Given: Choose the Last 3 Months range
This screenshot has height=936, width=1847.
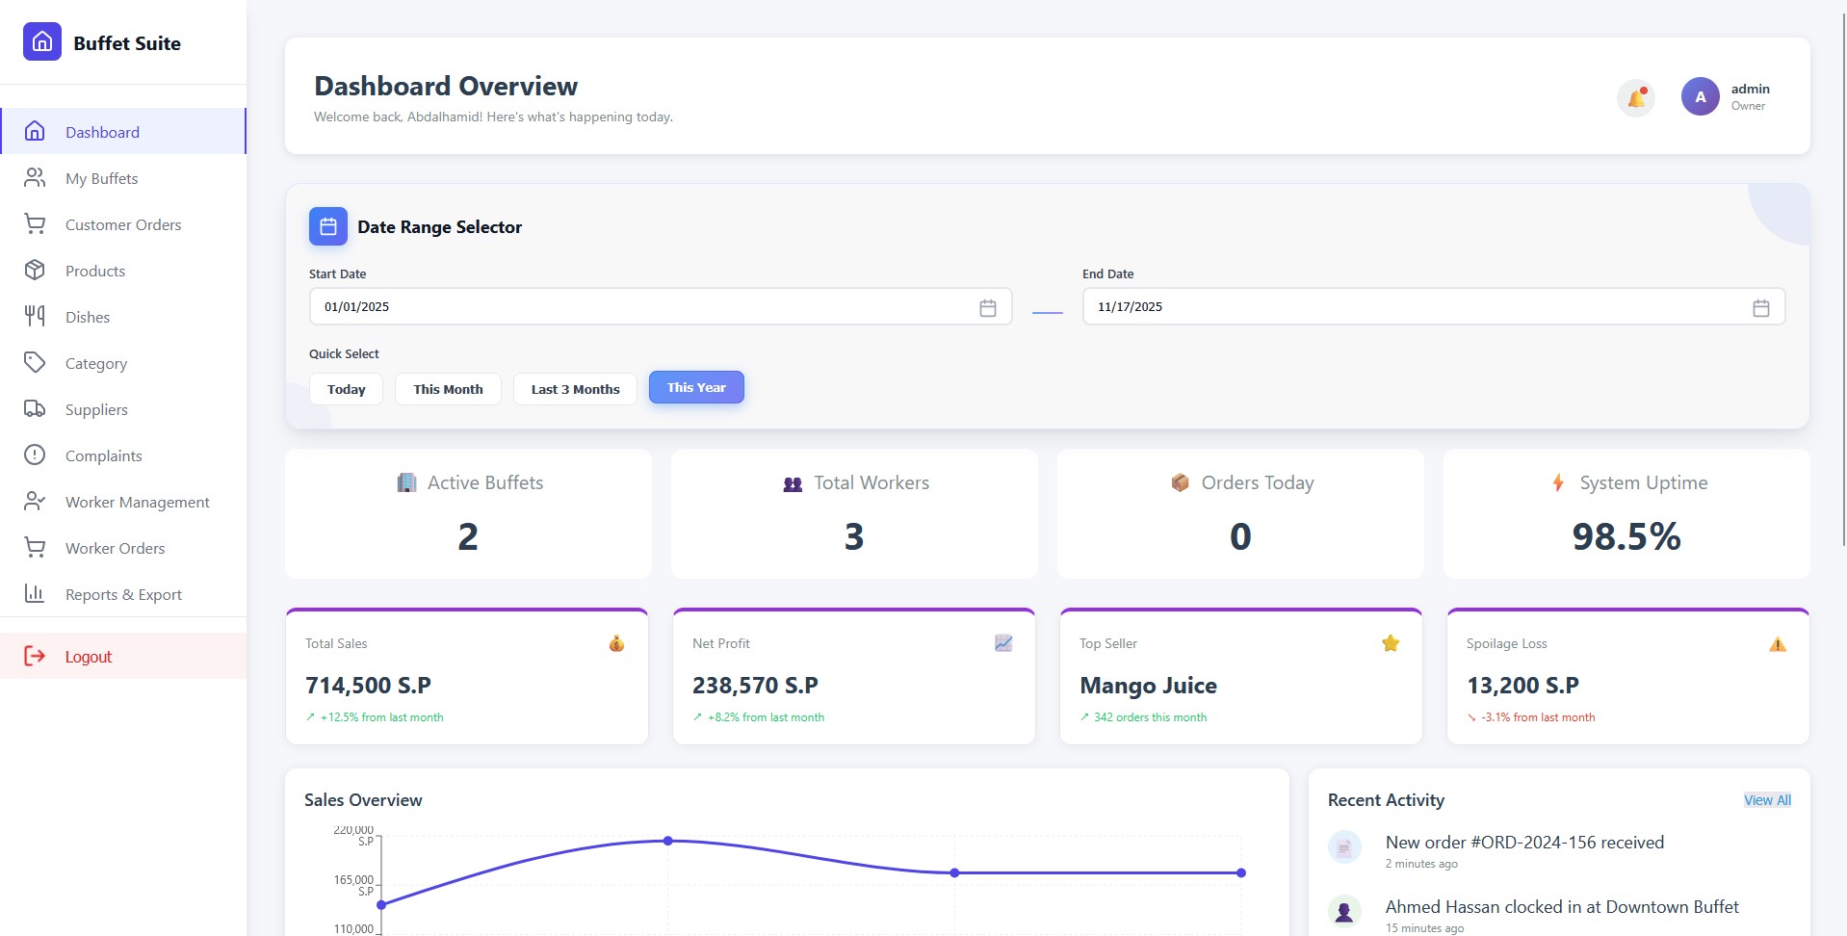Looking at the screenshot, I should (575, 389).
